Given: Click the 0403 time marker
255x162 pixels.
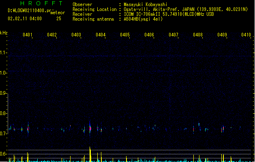Looking at the screenshot, I should click(x=76, y=35).
